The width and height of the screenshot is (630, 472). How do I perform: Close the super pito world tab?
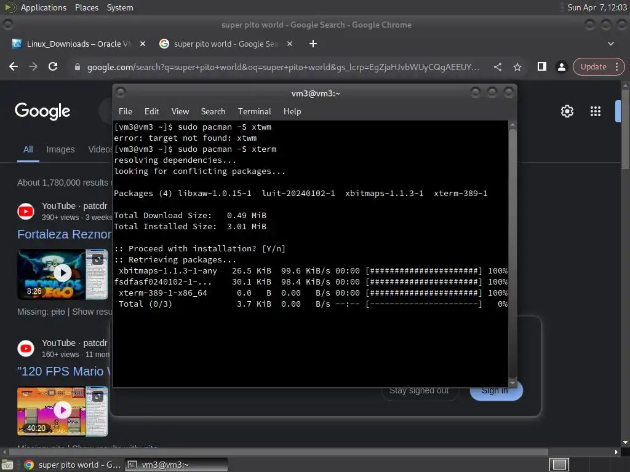click(290, 44)
